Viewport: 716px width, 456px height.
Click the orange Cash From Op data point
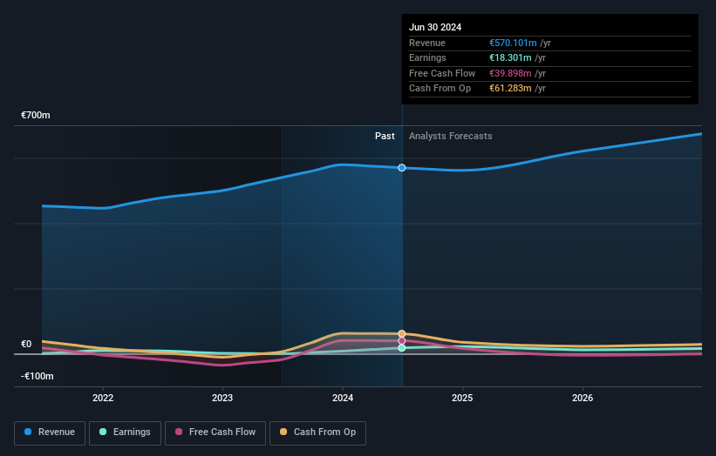pyautogui.click(x=402, y=333)
